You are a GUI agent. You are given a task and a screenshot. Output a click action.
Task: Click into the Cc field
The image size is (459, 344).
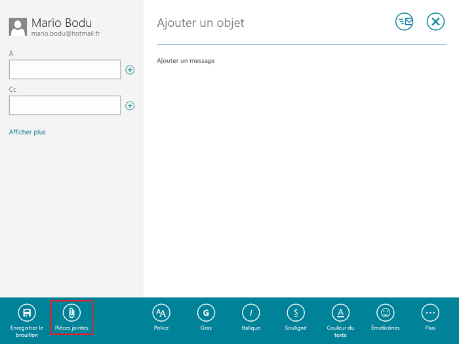point(65,105)
